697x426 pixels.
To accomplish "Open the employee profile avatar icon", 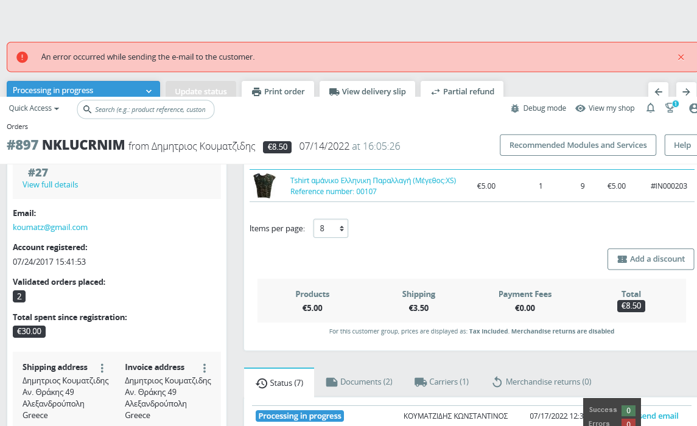I will tap(693, 108).
